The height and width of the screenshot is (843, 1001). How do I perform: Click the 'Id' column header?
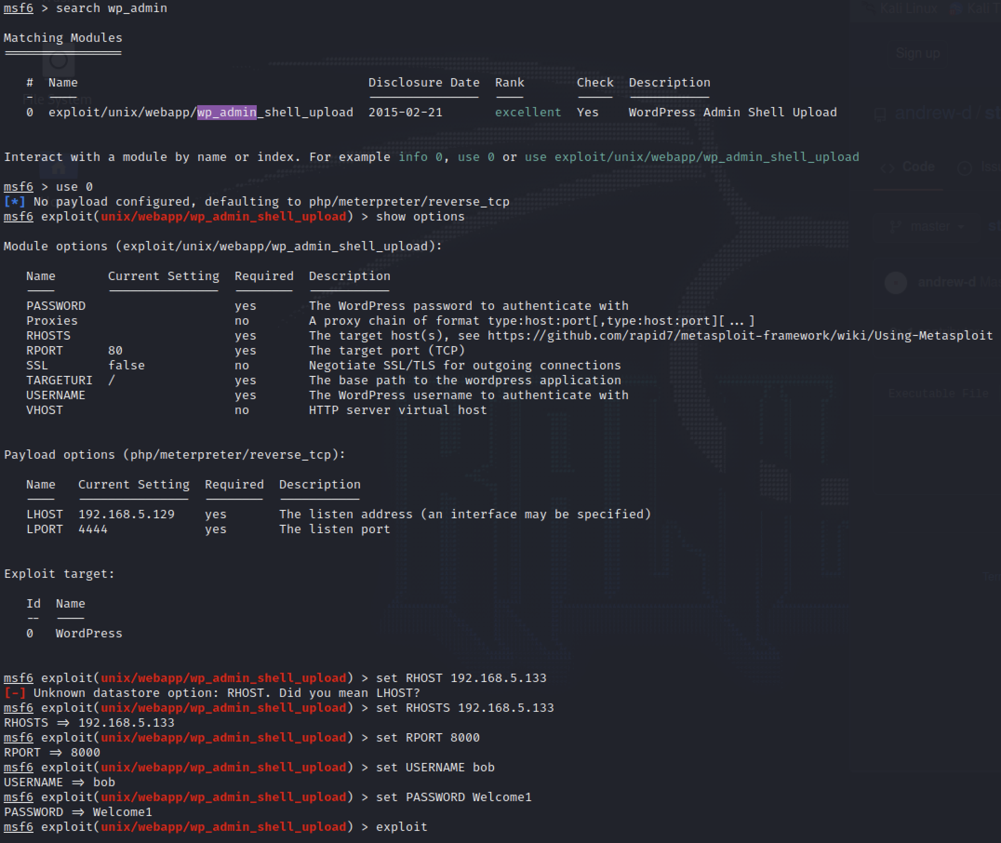[x=33, y=603]
